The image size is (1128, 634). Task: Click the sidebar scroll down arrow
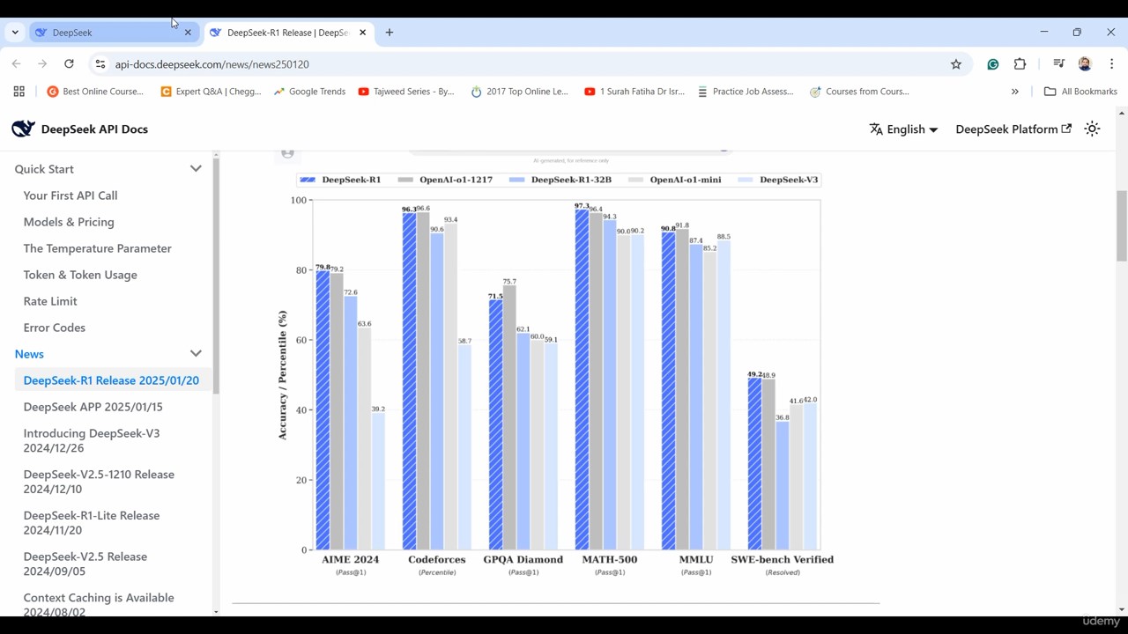click(x=216, y=611)
